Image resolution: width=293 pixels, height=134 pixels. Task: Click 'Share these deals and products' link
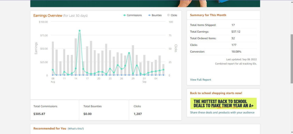222,112
